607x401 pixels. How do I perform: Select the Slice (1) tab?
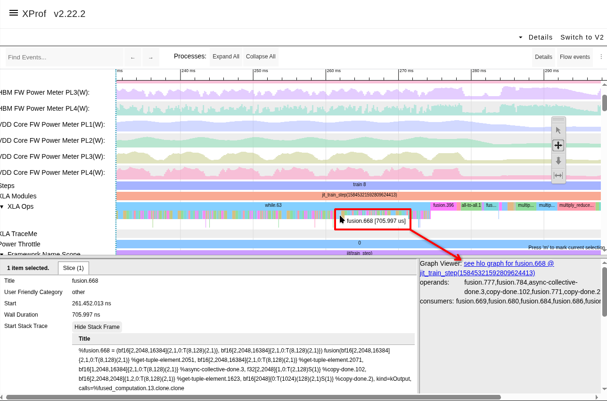[x=74, y=268]
